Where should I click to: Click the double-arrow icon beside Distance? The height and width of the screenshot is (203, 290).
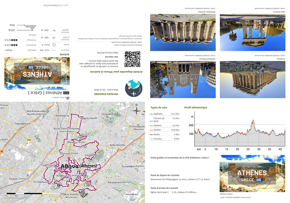[x=54, y=50]
